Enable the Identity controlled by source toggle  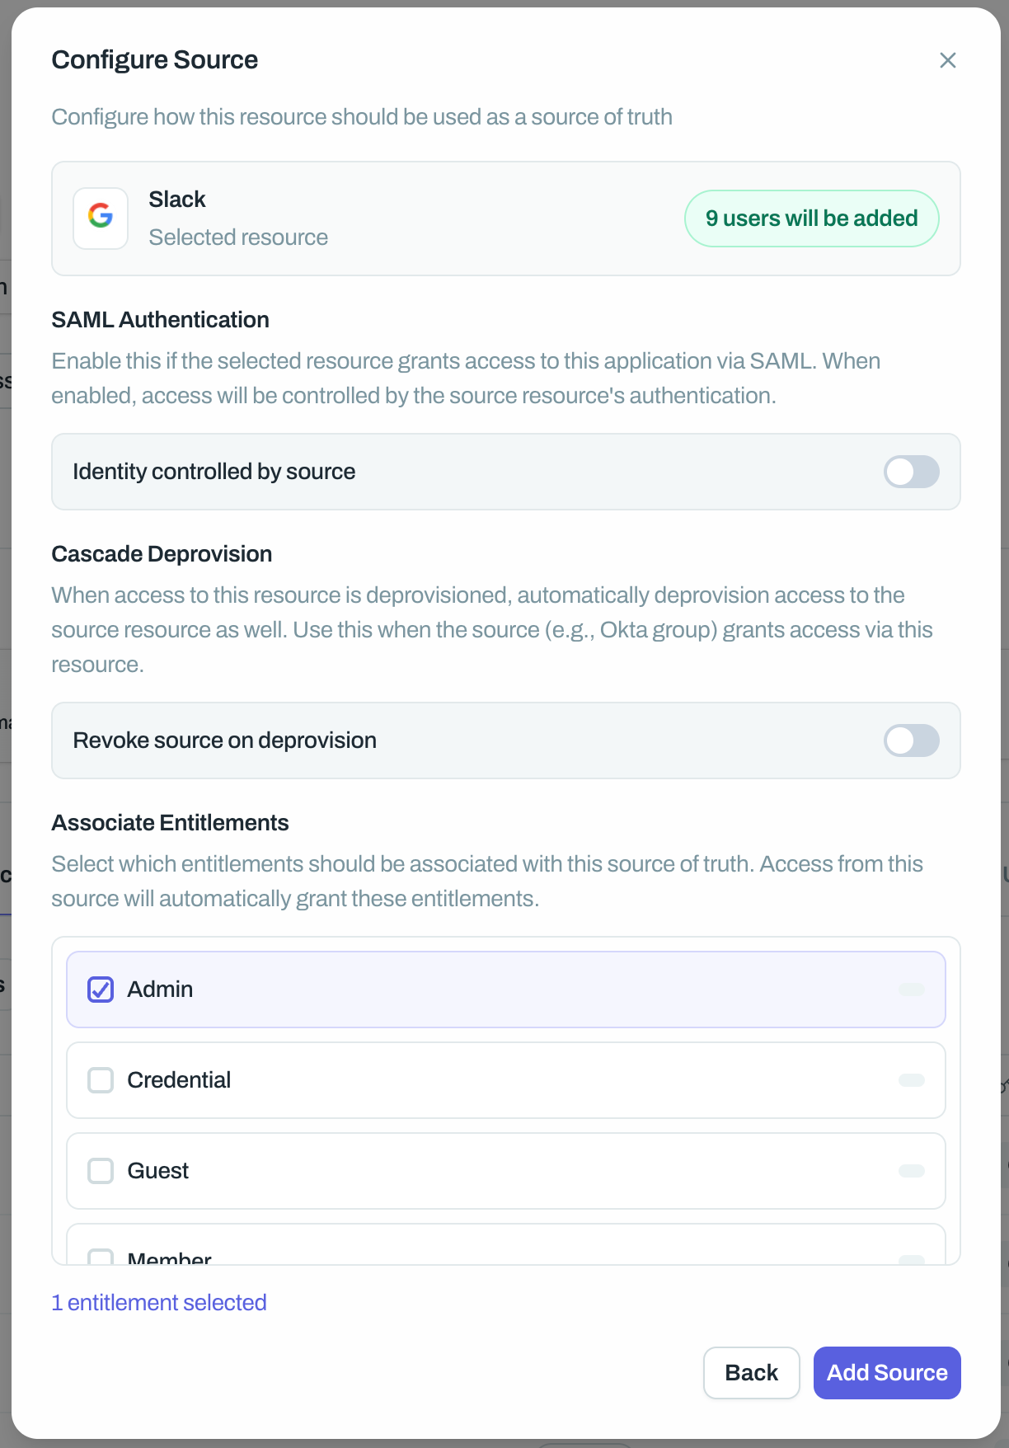click(911, 472)
